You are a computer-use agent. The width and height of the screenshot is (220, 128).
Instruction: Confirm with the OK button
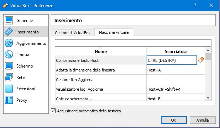174,120
